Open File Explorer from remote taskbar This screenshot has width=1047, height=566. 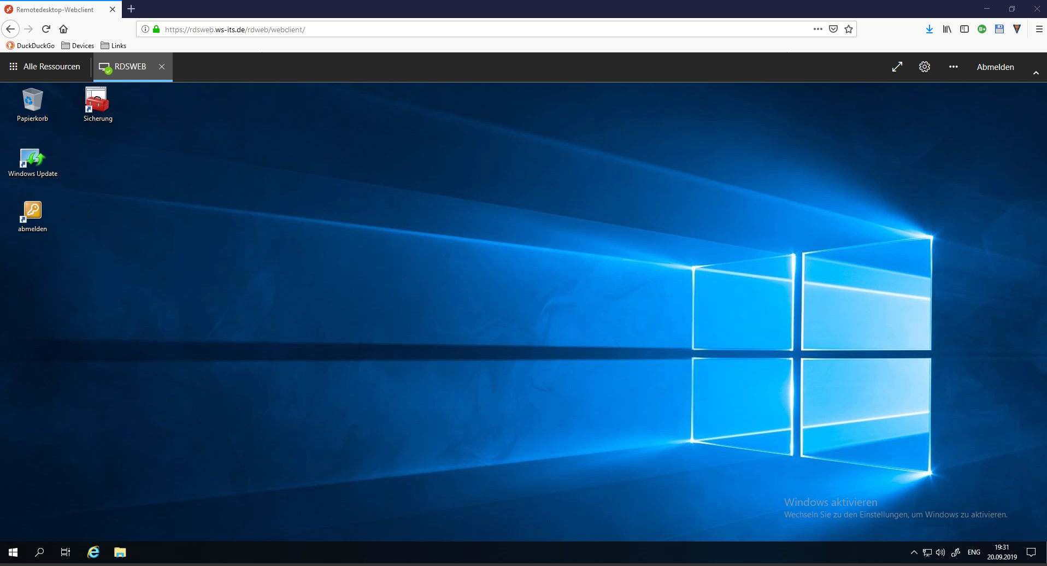120,552
